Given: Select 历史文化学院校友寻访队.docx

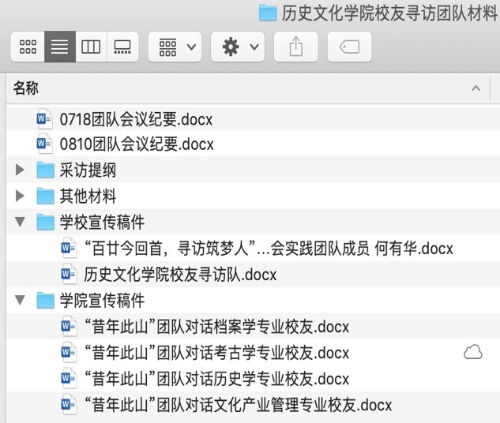Looking at the screenshot, I should point(180,275).
